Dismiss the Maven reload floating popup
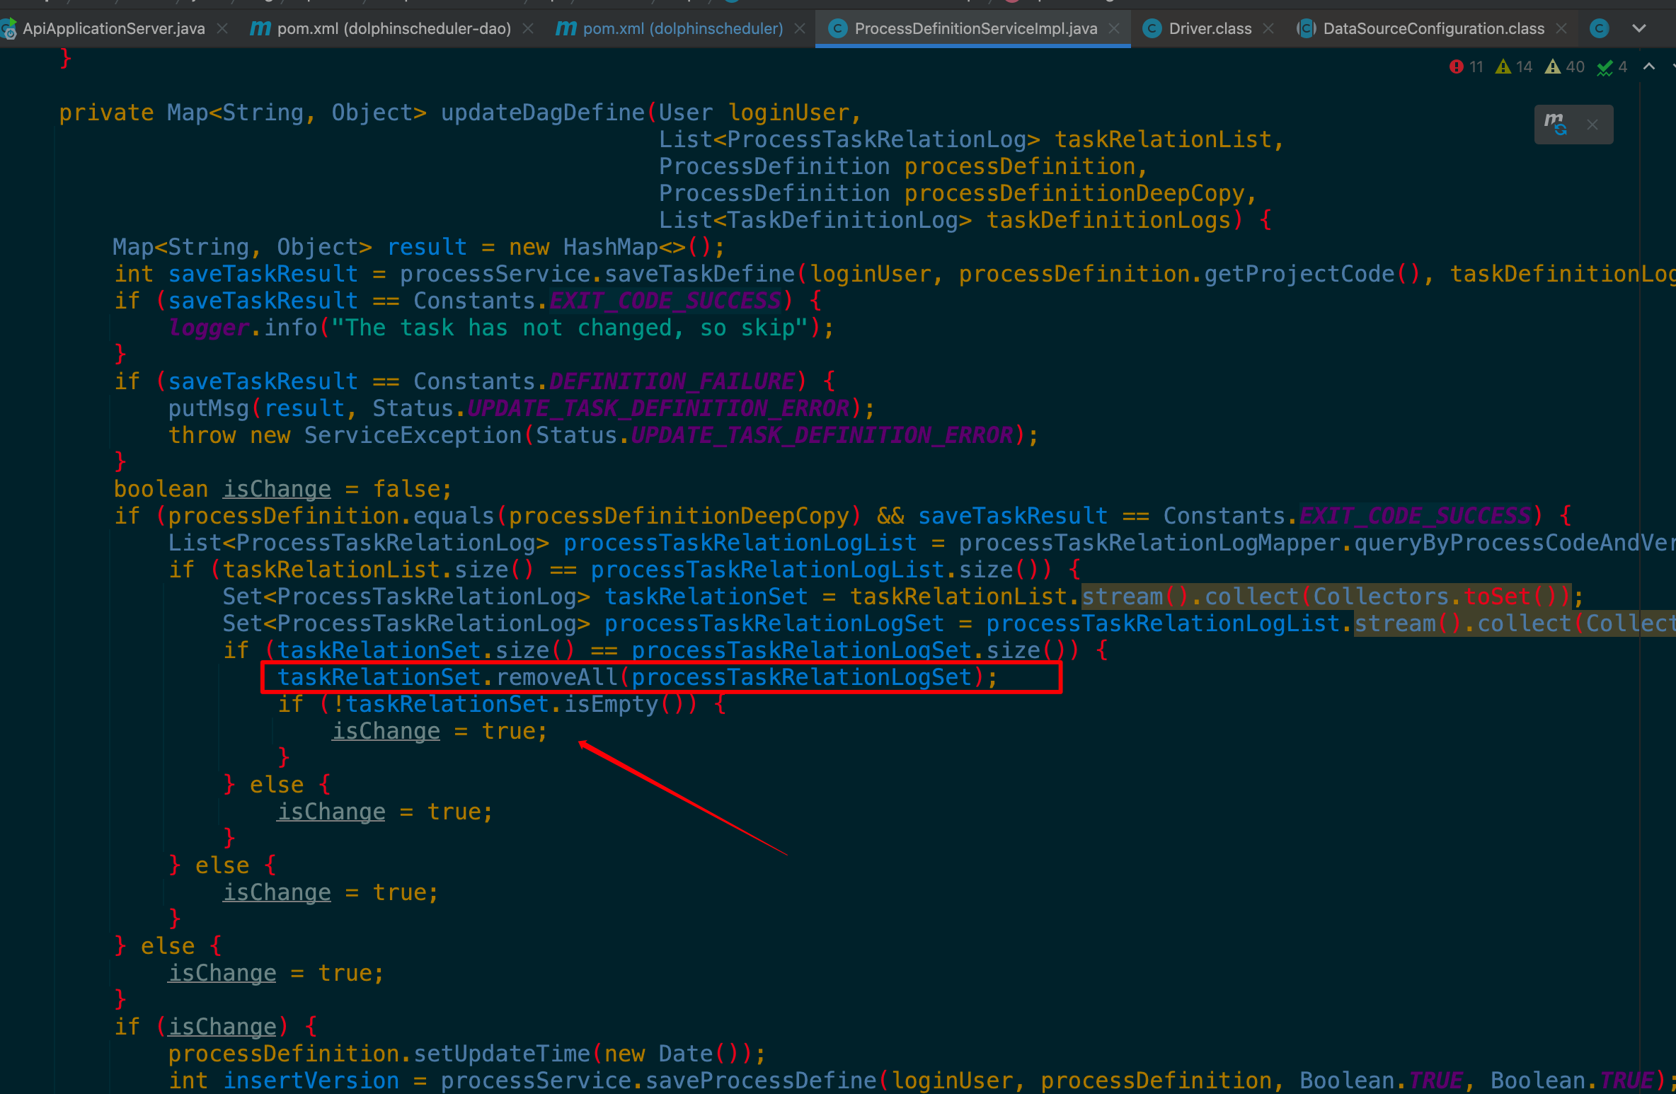Image resolution: width=1676 pixels, height=1094 pixels. coord(1592,125)
